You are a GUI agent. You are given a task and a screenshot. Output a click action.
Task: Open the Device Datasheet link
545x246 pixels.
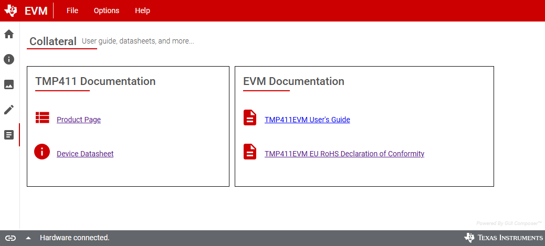[x=85, y=154]
